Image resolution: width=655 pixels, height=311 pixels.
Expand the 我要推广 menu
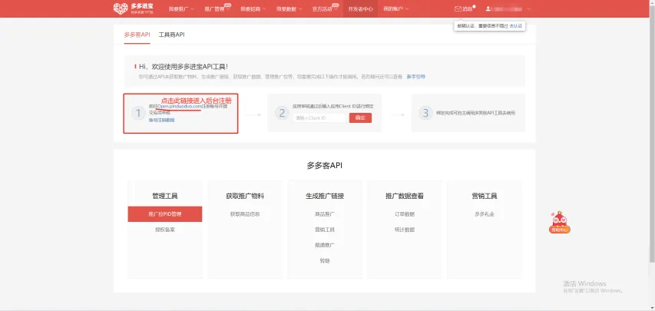(181, 8)
